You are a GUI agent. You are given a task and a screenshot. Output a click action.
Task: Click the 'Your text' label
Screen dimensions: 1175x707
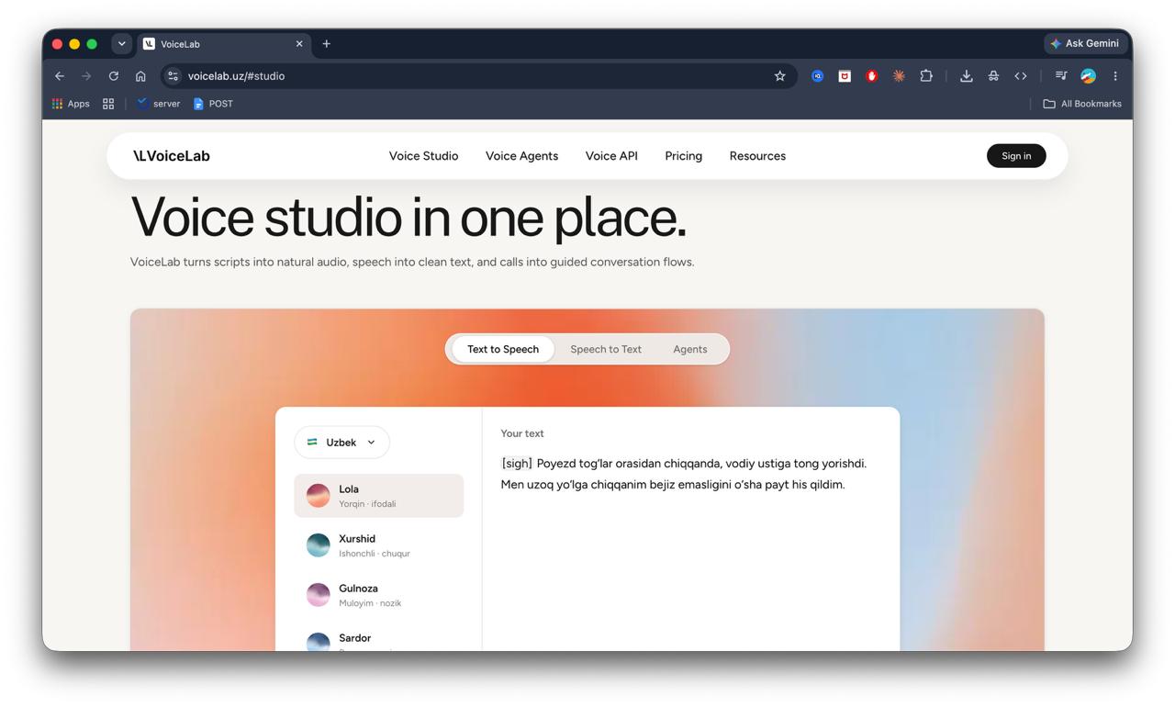point(522,433)
